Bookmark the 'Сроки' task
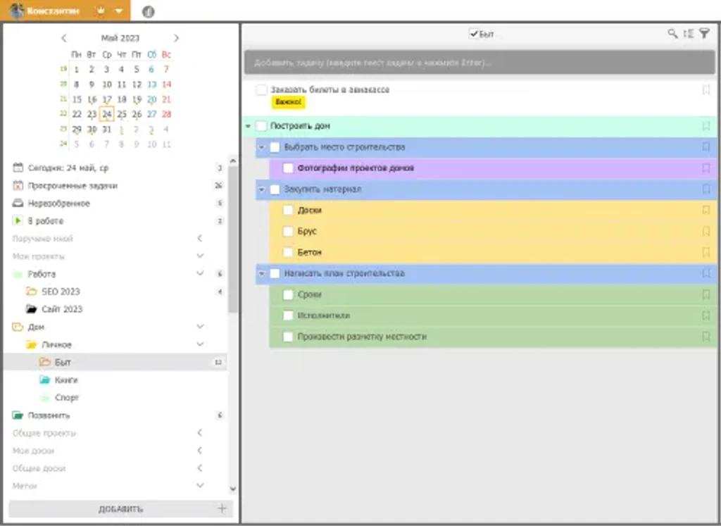 coord(706,295)
